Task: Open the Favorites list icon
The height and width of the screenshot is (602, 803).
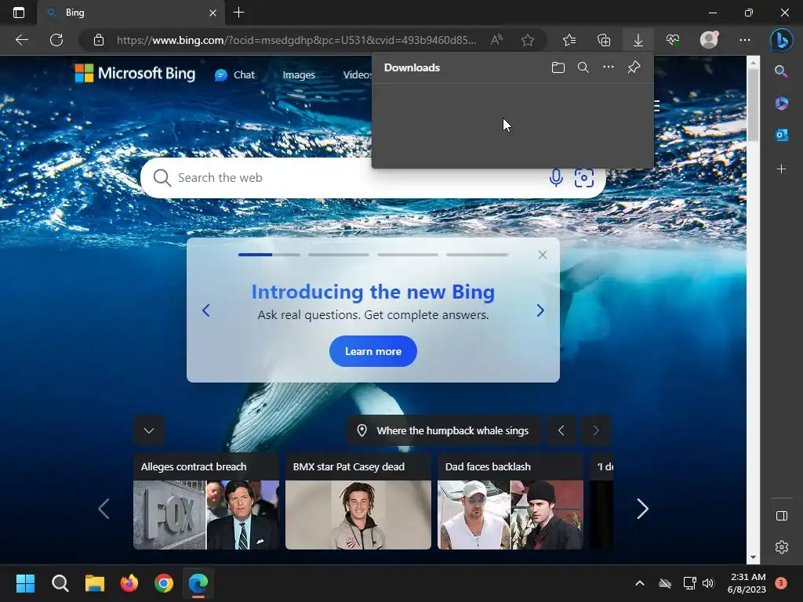Action: click(569, 40)
